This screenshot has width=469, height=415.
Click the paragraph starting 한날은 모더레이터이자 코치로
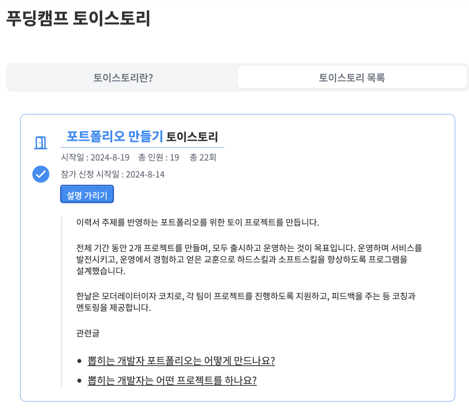246,302
